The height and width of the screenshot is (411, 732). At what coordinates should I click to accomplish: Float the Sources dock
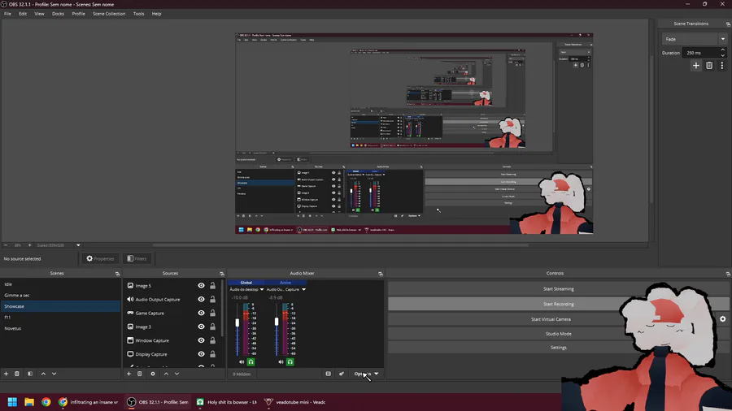click(x=222, y=274)
